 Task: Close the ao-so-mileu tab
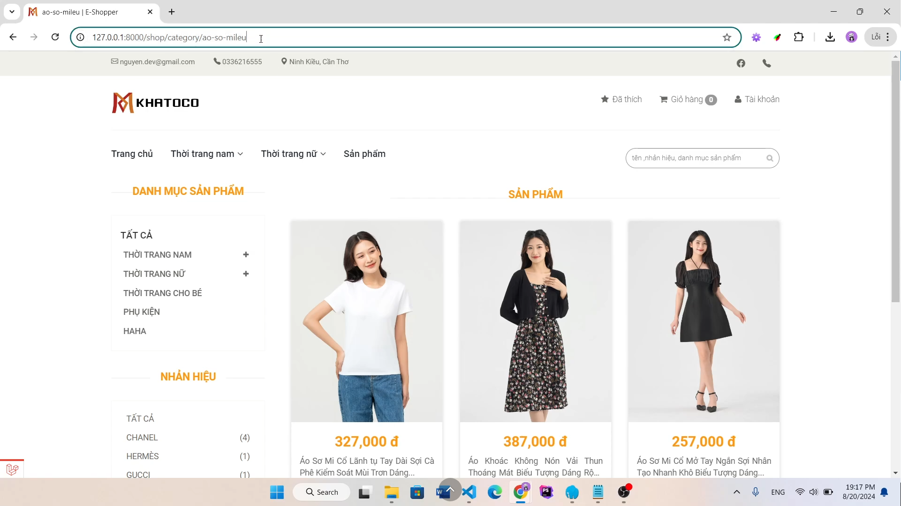[150, 12]
